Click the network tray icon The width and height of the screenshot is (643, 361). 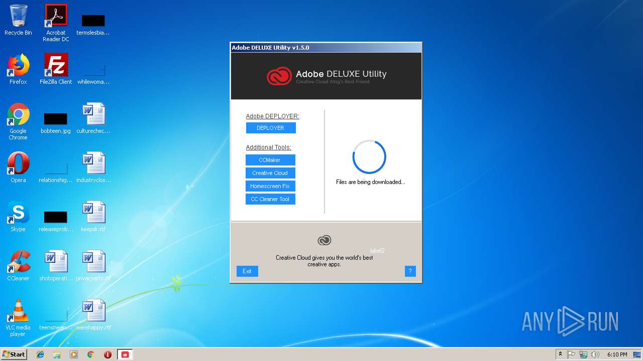(583, 354)
